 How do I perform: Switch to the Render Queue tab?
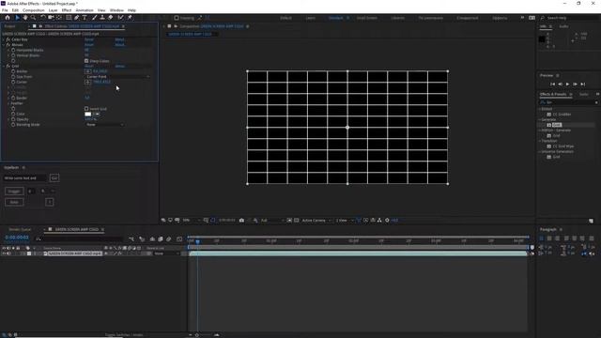tap(20, 229)
